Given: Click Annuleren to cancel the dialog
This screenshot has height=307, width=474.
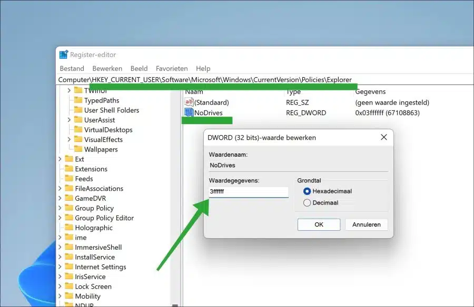Looking at the screenshot, I should (367, 224).
